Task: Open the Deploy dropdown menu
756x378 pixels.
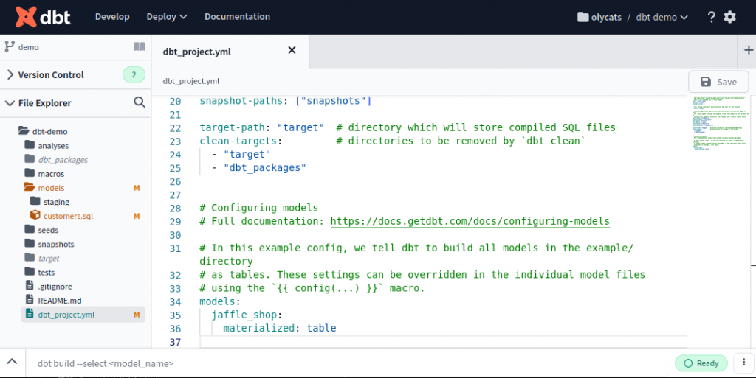Action: click(x=166, y=16)
